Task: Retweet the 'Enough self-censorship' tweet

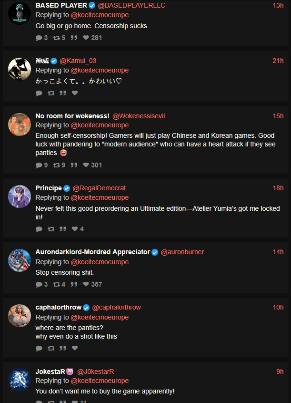Action: coord(56,165)
